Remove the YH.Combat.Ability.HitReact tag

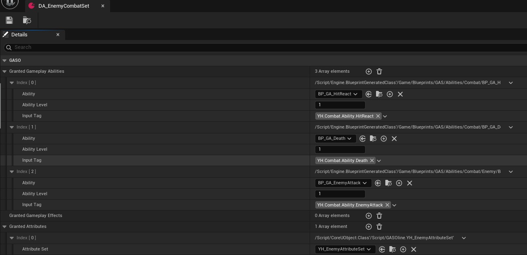point(378,116)
